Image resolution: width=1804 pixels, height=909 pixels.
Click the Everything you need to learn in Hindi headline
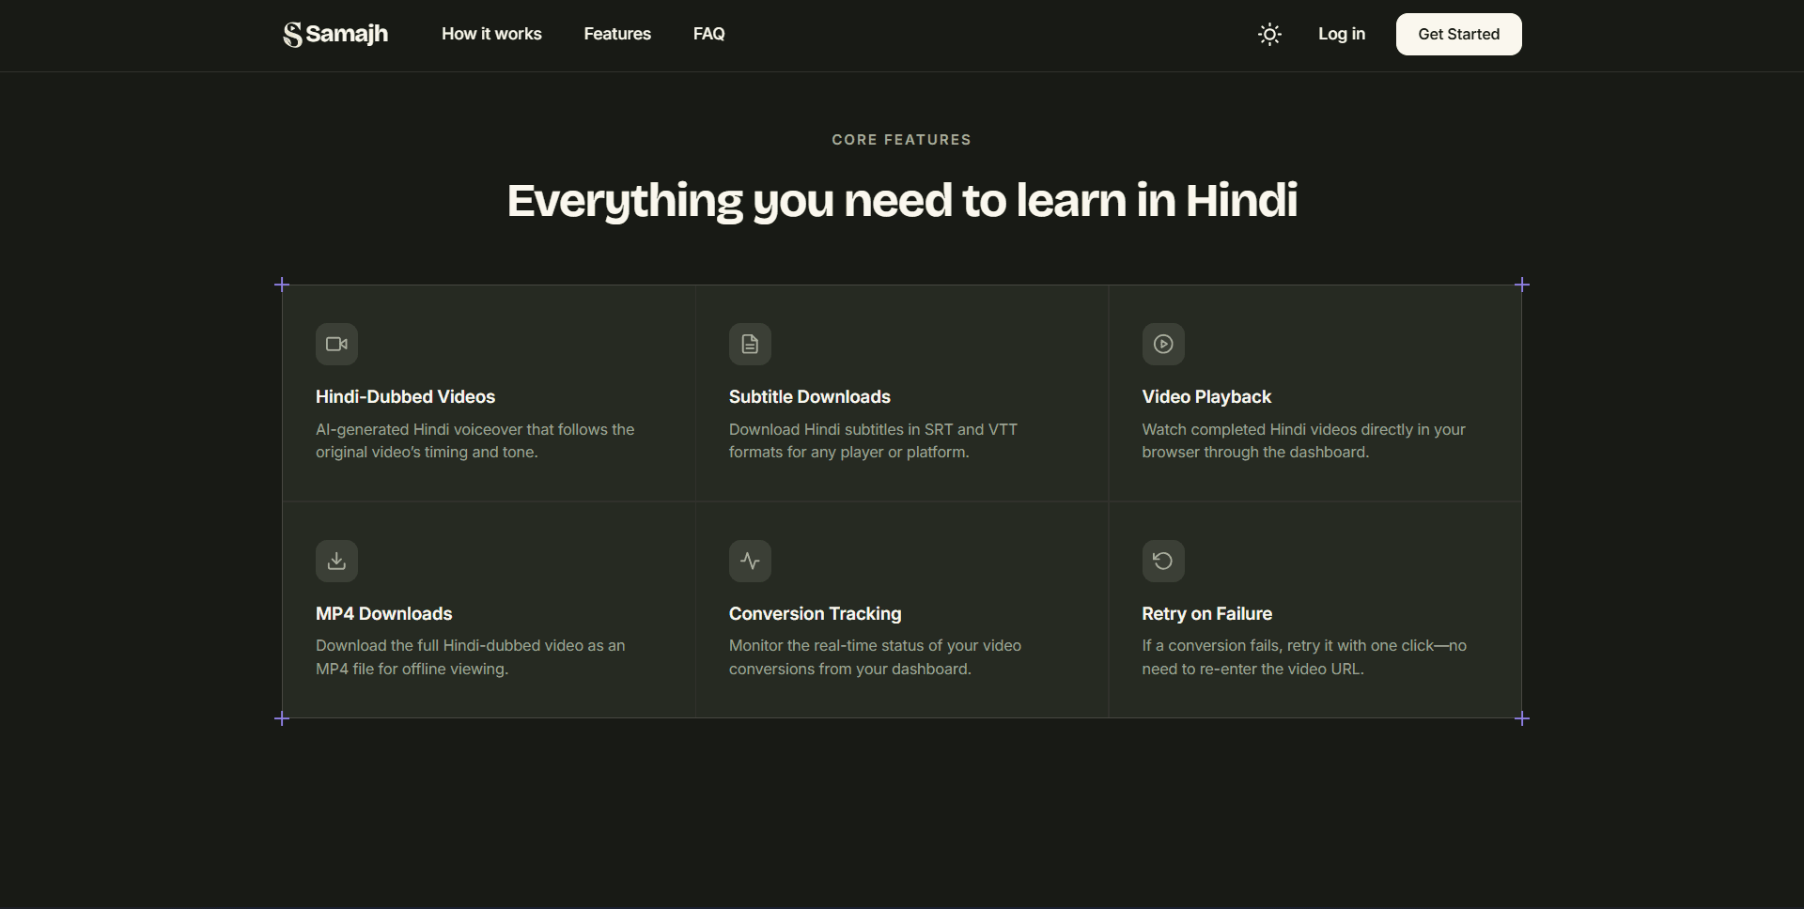(902, 201)
